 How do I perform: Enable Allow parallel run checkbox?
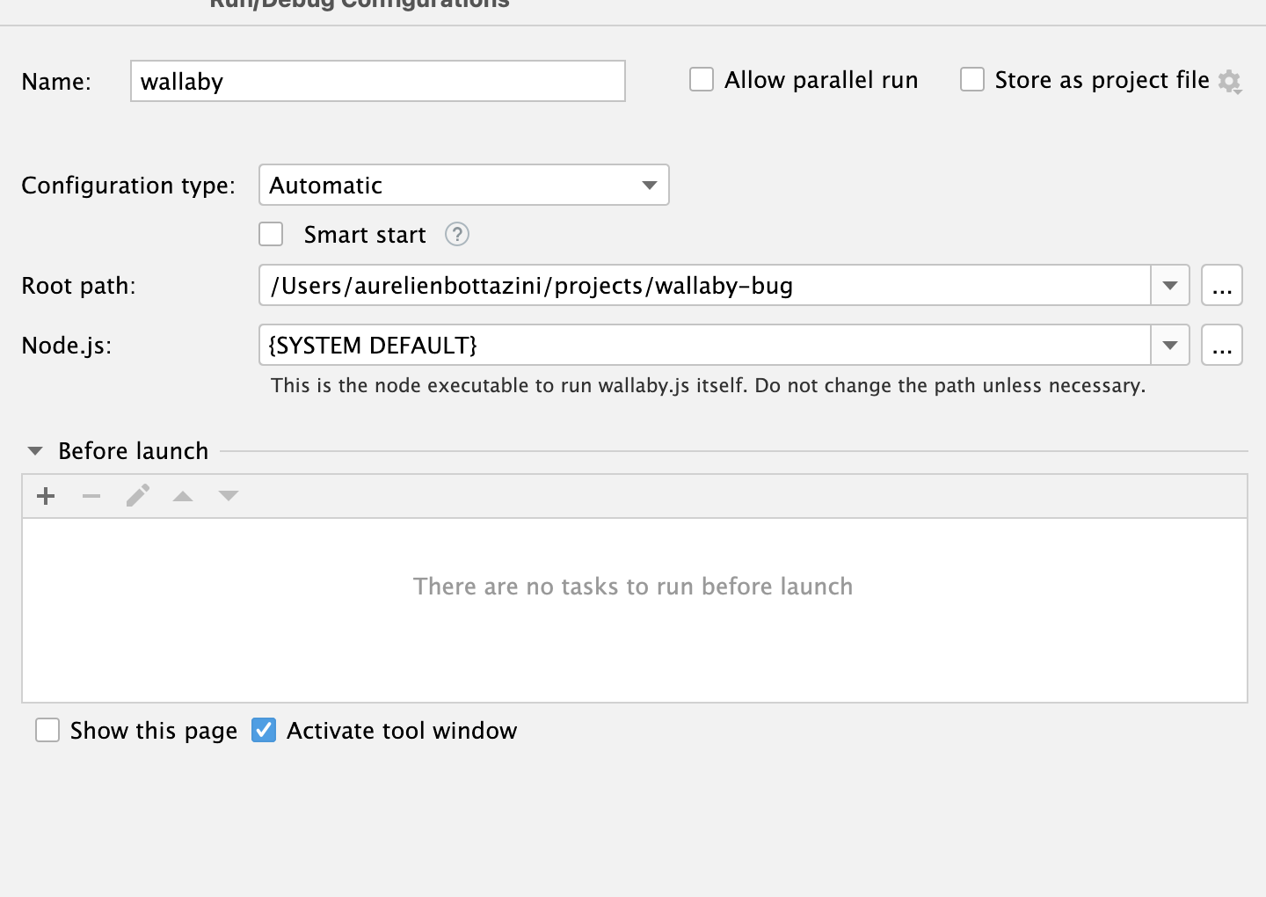pyautogui.click(x=702, y=80)
